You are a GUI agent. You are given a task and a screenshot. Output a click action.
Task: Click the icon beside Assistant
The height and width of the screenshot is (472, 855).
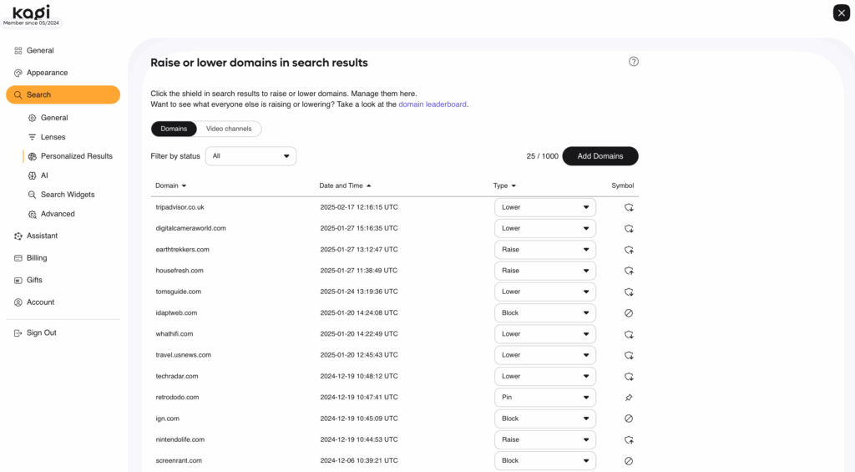pyautogui.click(x=18, y=236)
